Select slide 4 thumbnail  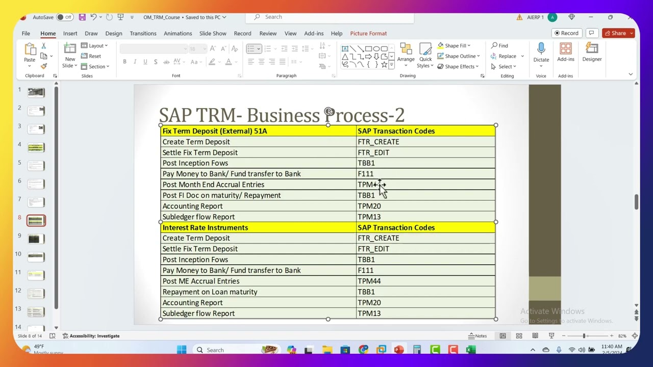click(x=36, y=148)
